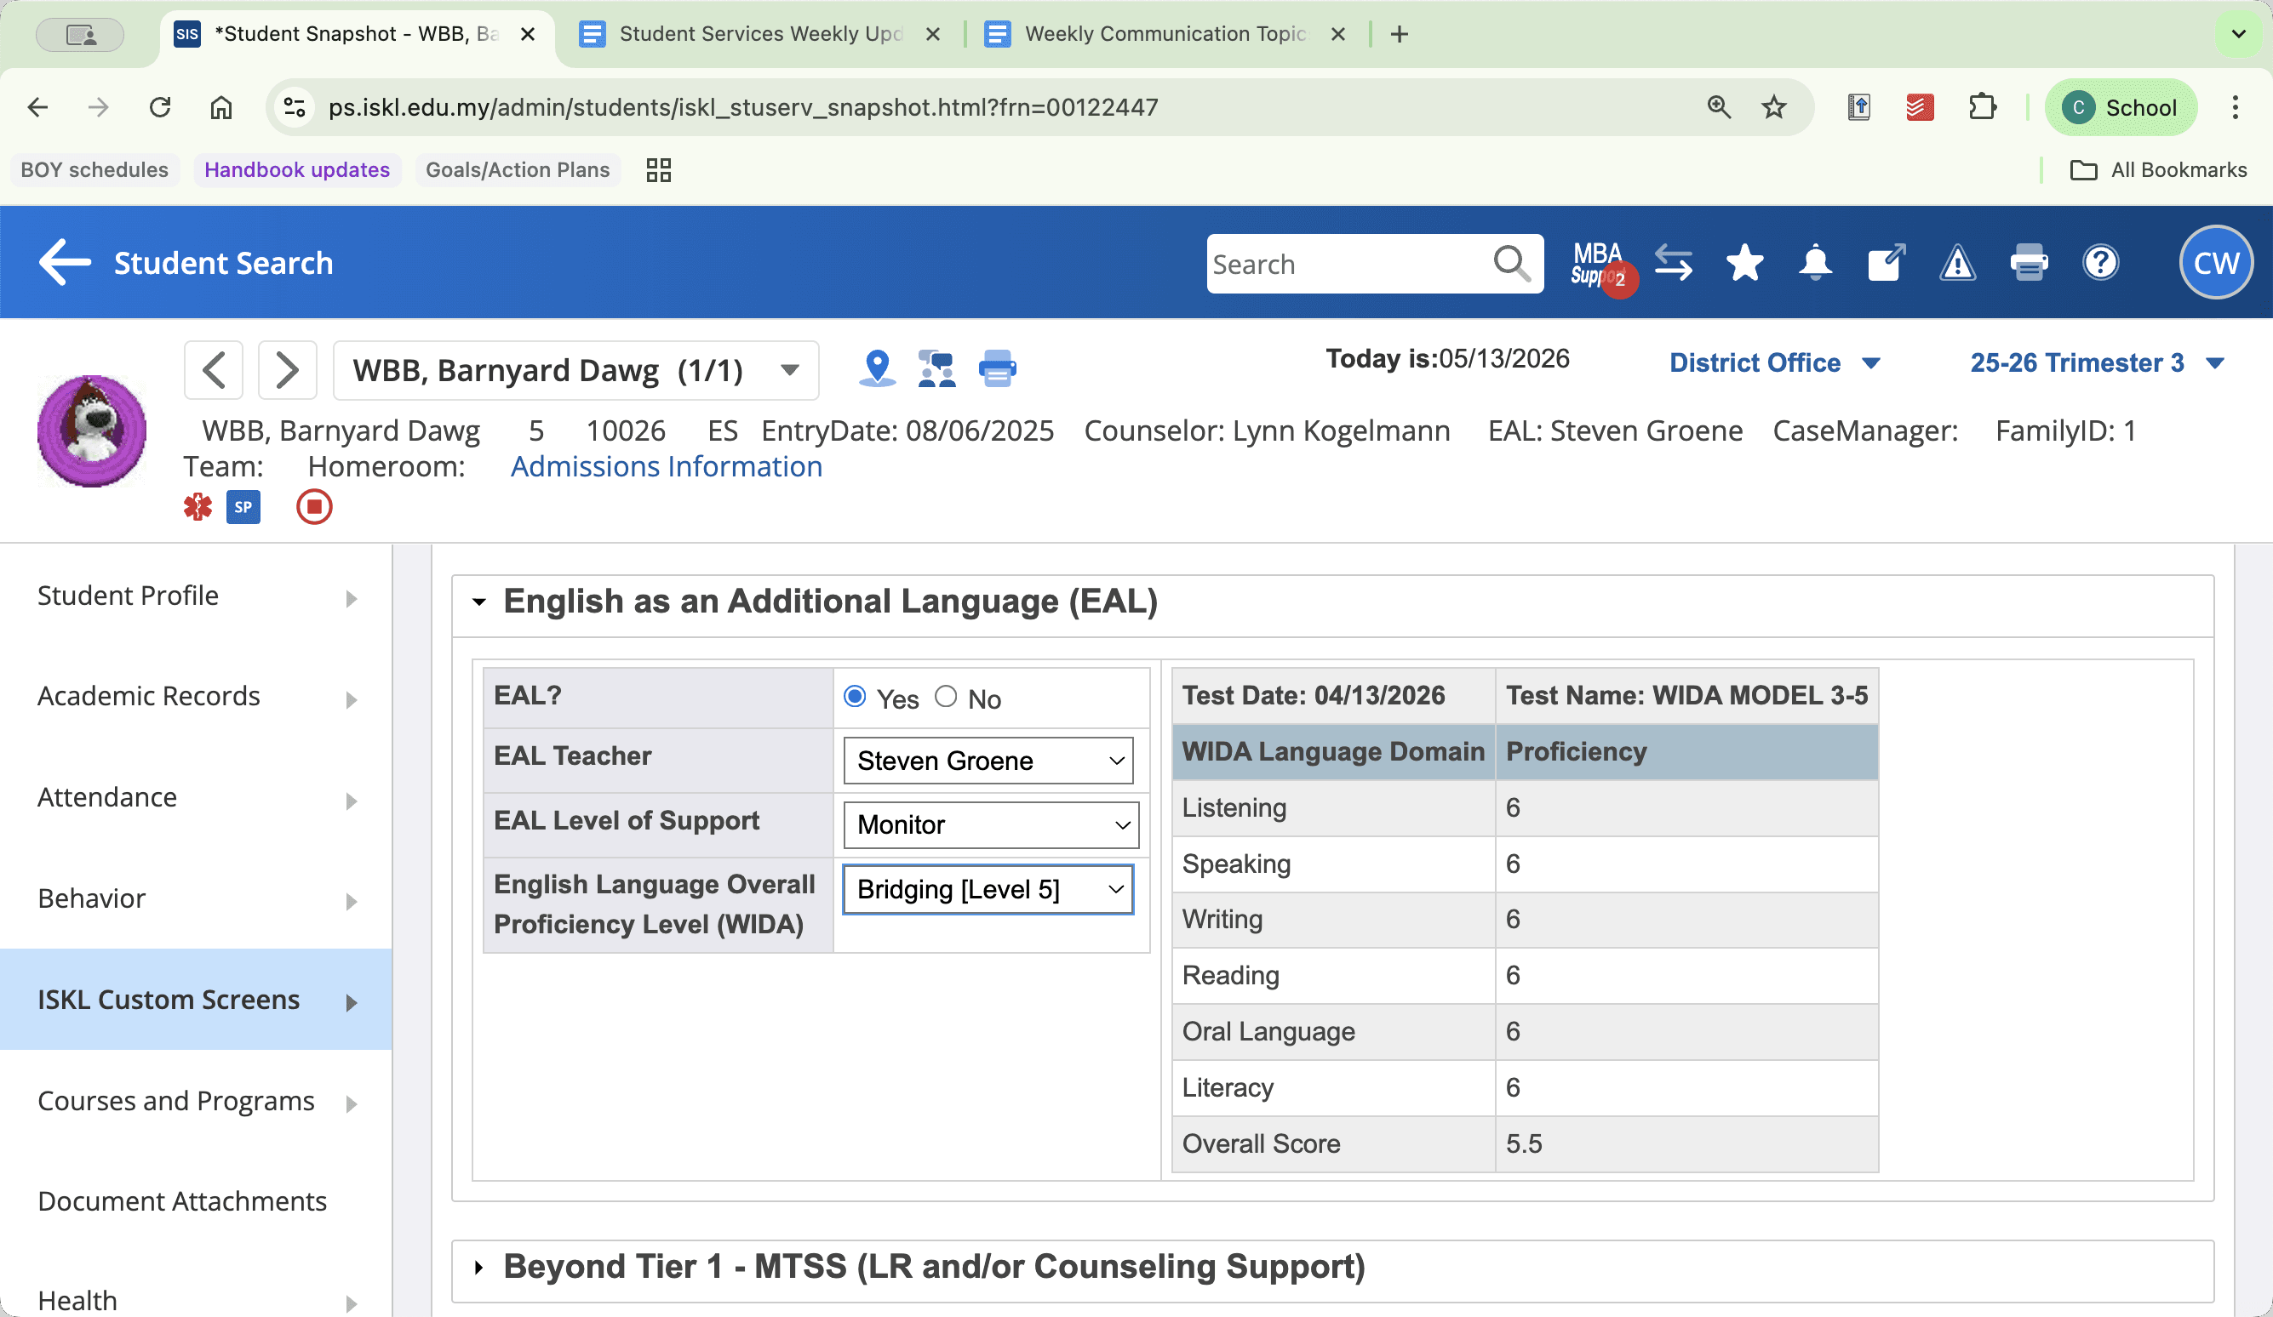Select the EAL Yes radio button
Screen dimensions: 2273x1317
coord(854,697)
